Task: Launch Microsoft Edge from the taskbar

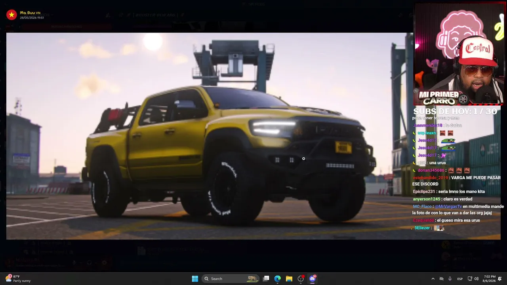Action: tap(278, 279)
